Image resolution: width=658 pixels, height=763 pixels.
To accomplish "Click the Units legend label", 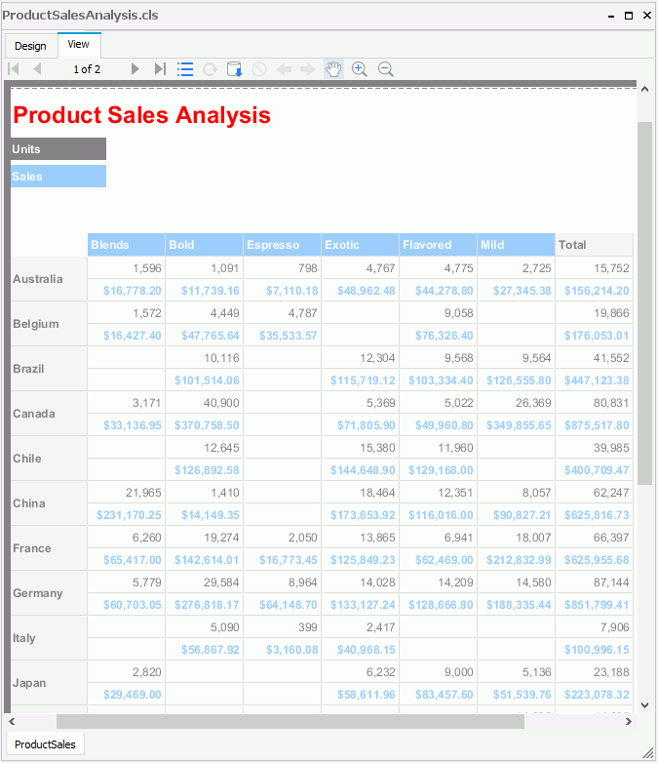I will (58, 149).
